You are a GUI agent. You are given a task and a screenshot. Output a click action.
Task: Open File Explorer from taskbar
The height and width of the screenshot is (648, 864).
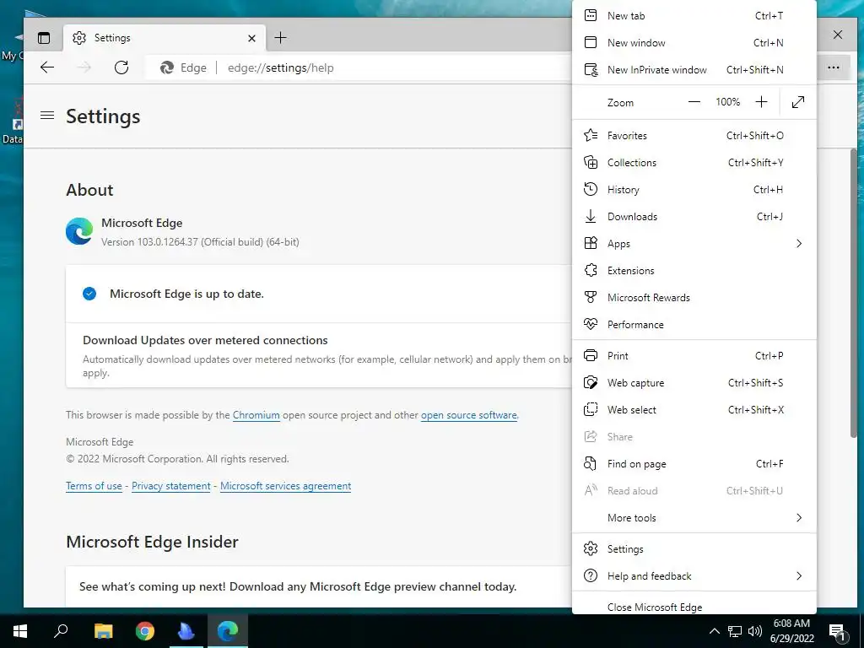[103, 631]
